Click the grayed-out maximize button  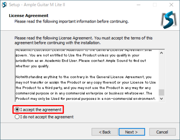tap(155, 5)
